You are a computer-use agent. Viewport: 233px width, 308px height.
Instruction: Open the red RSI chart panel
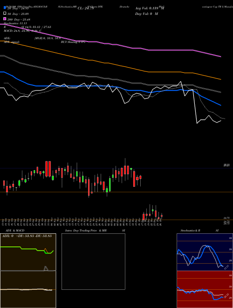205,289
